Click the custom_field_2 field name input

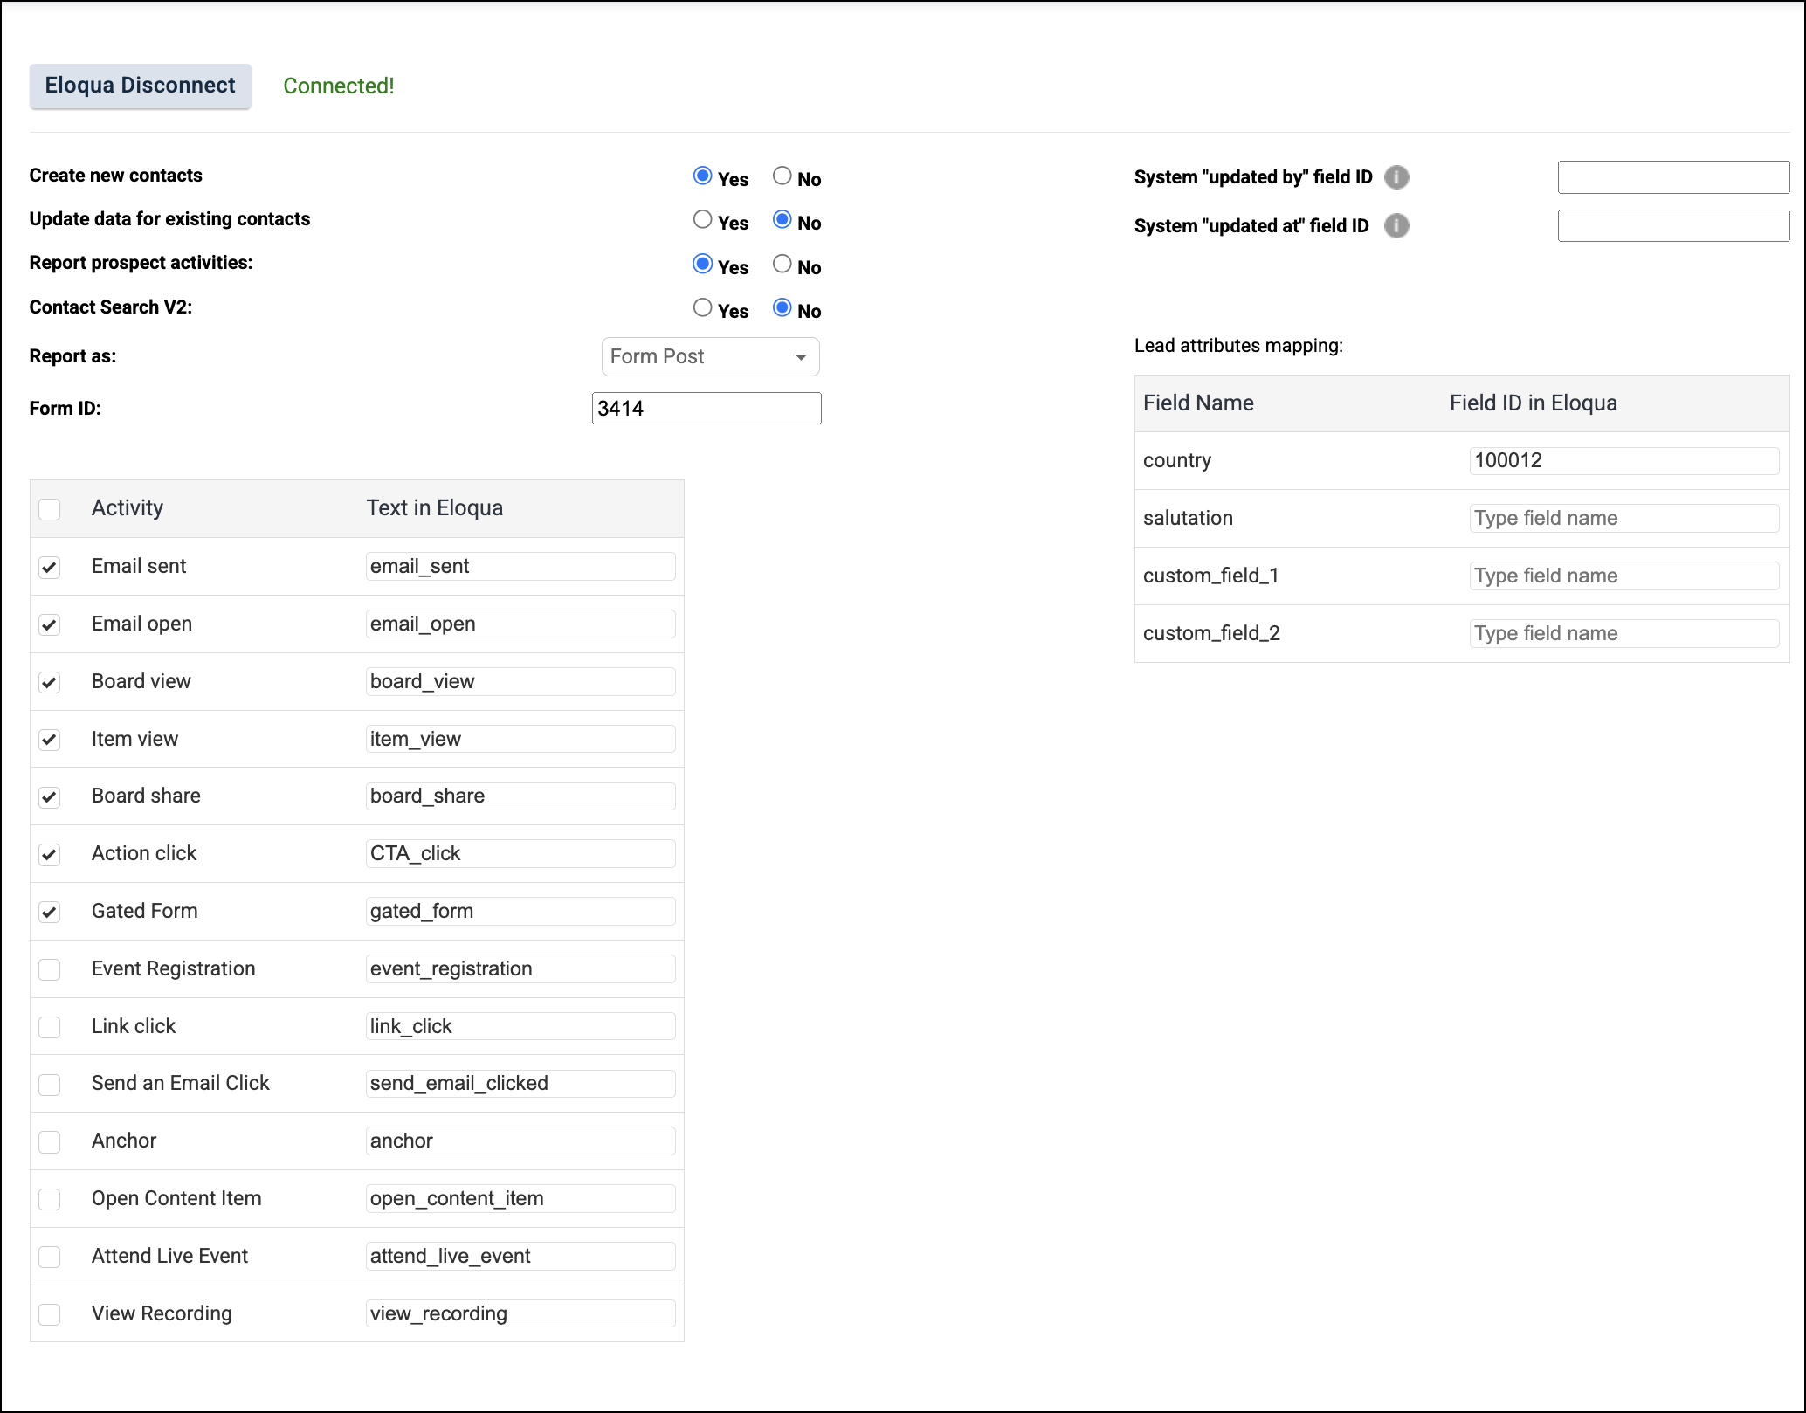pyautogui.click(x=1623, y=633)
